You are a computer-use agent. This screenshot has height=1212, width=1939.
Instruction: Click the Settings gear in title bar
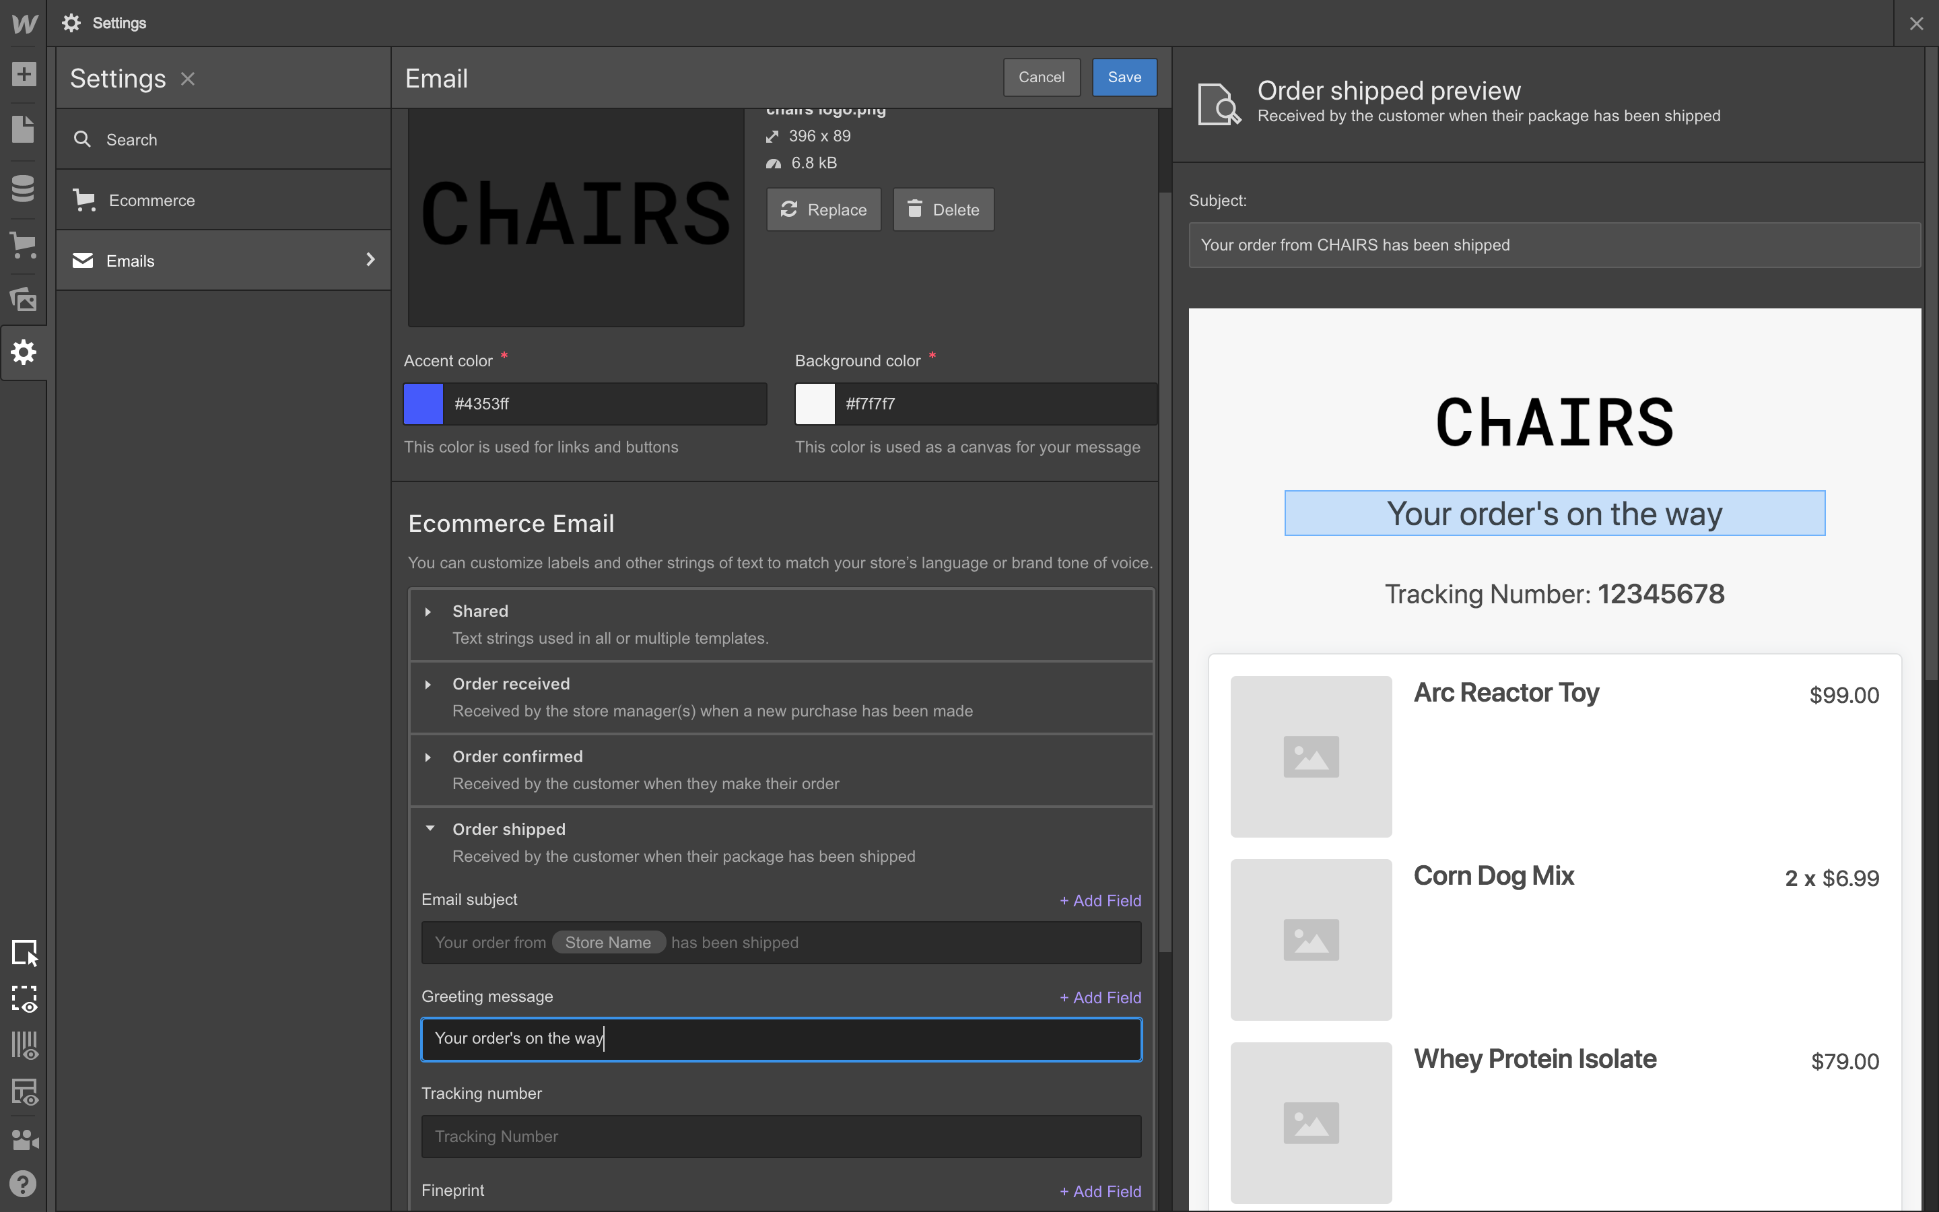pyautogui.click(x=71, y=24)
